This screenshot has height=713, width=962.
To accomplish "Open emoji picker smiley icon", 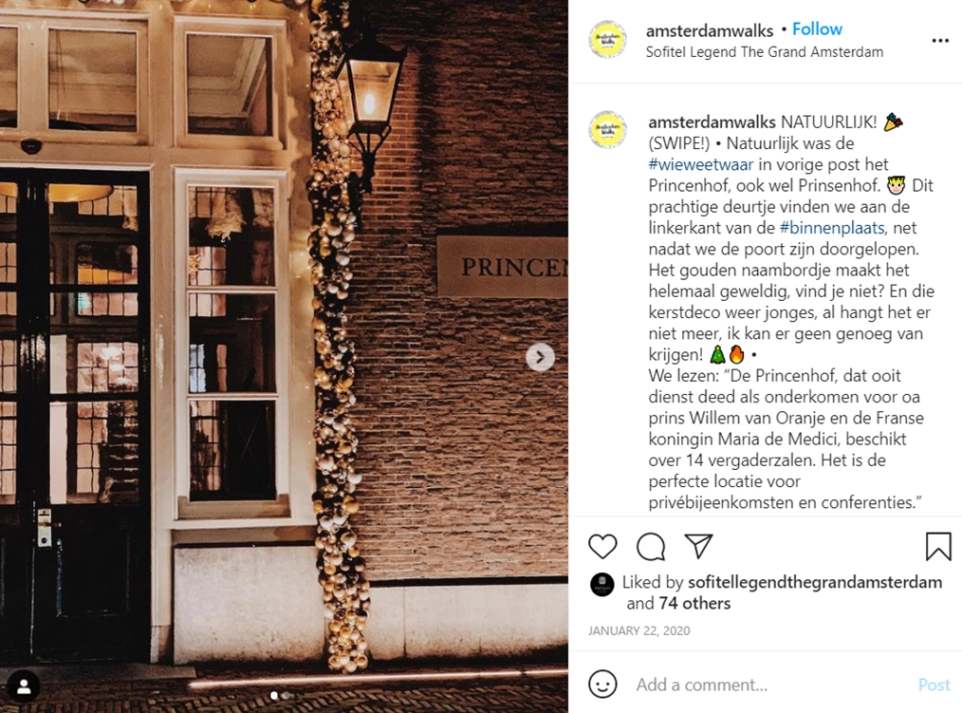I will click(602, 685).
